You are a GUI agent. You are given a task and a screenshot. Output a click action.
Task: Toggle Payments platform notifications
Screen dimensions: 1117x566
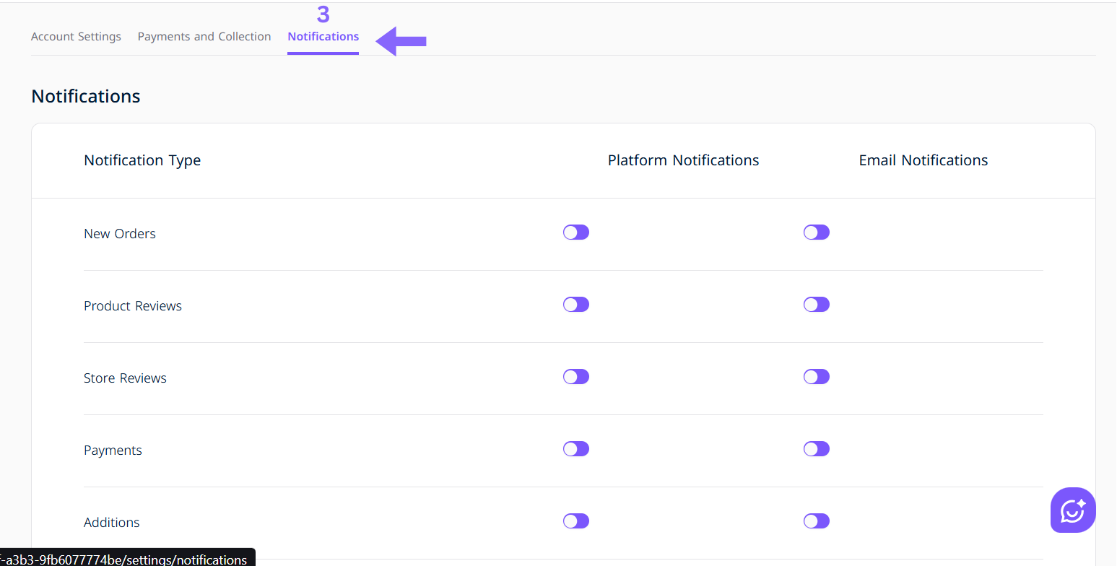[576, 448]
